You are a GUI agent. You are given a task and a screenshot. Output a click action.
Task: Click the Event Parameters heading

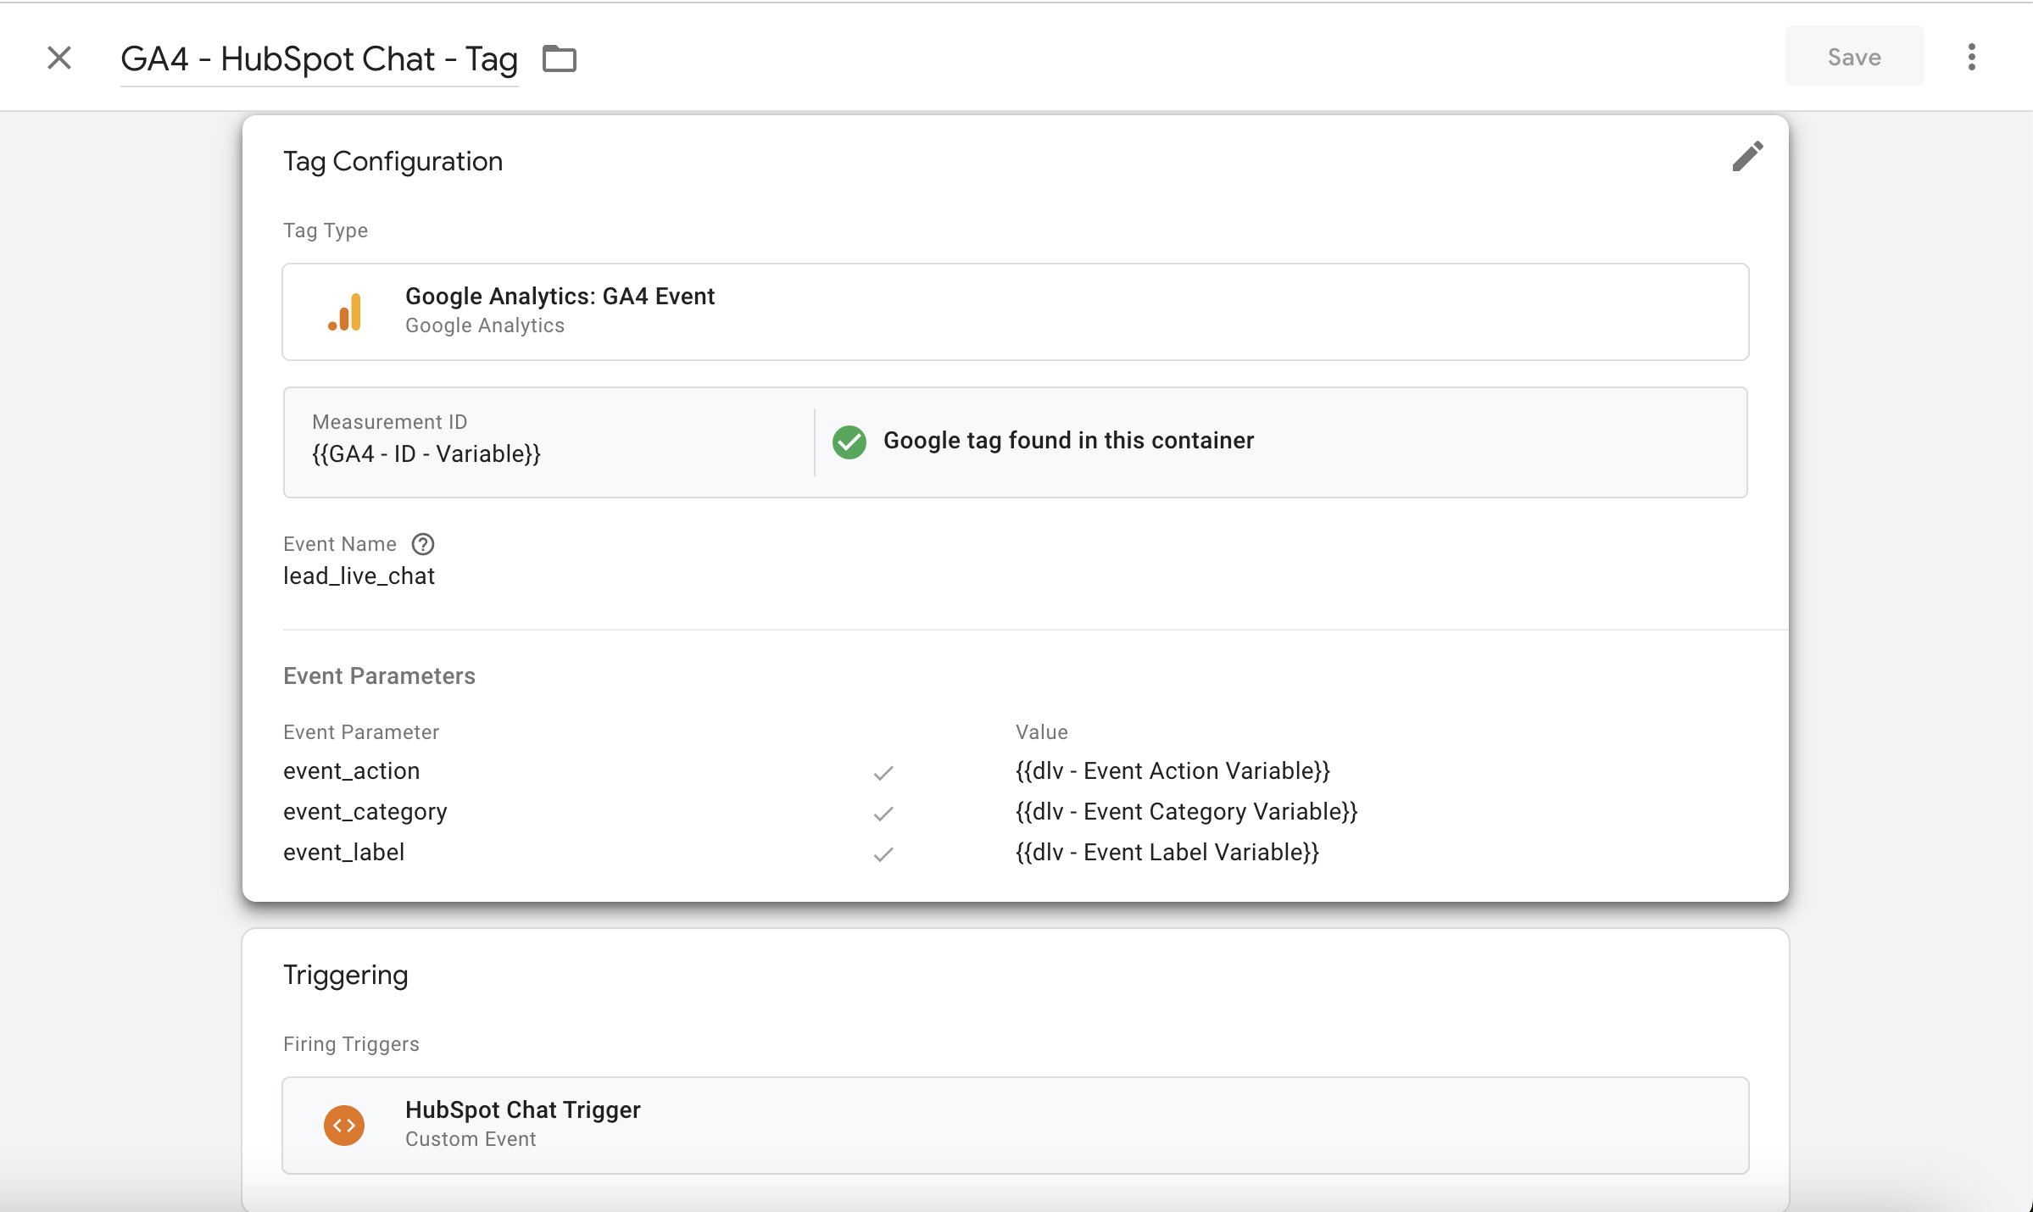coord(379,676)
